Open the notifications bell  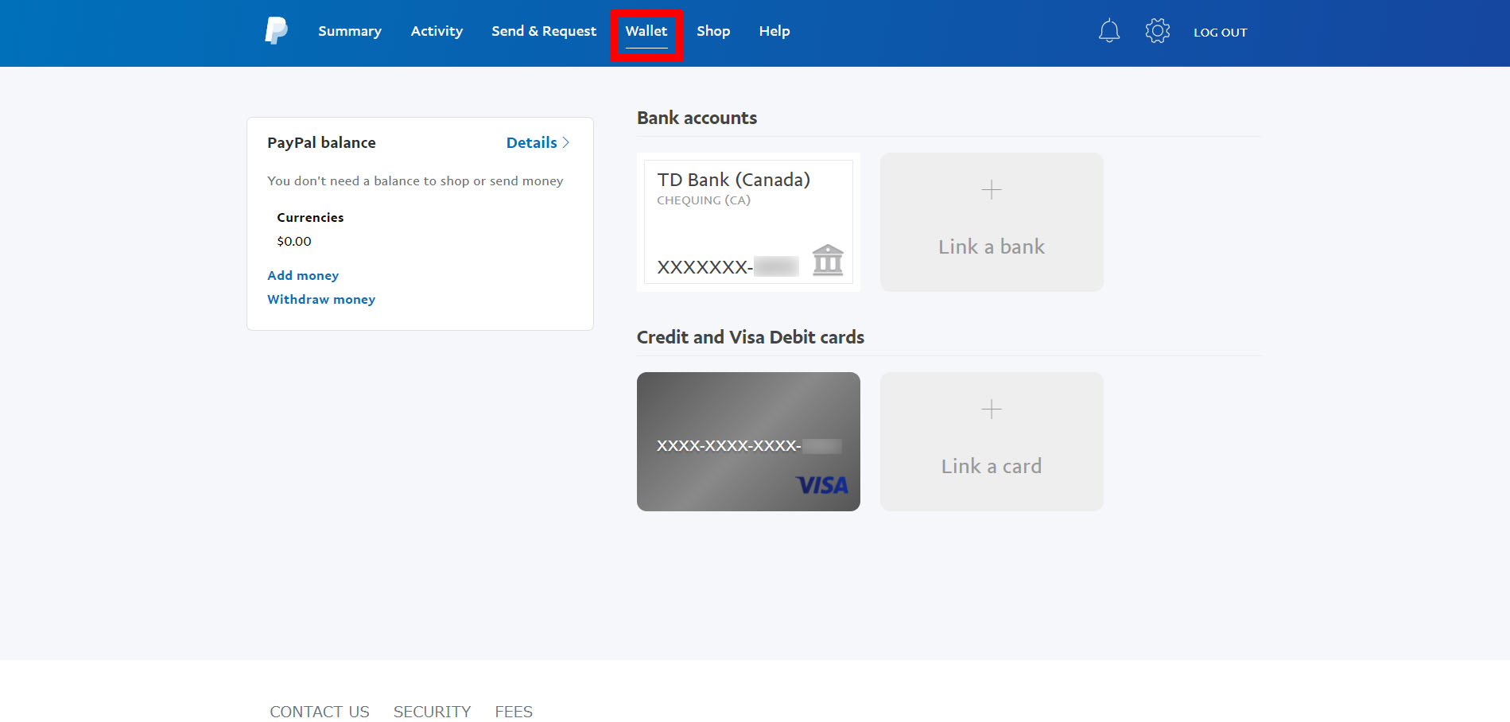1109,31
